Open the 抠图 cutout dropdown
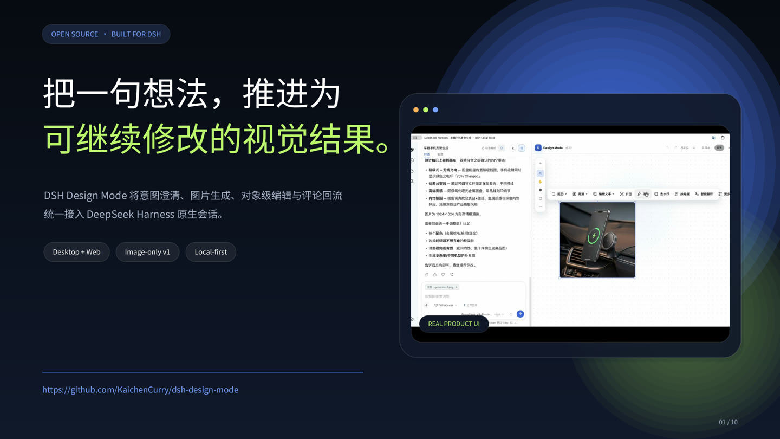 560,194
